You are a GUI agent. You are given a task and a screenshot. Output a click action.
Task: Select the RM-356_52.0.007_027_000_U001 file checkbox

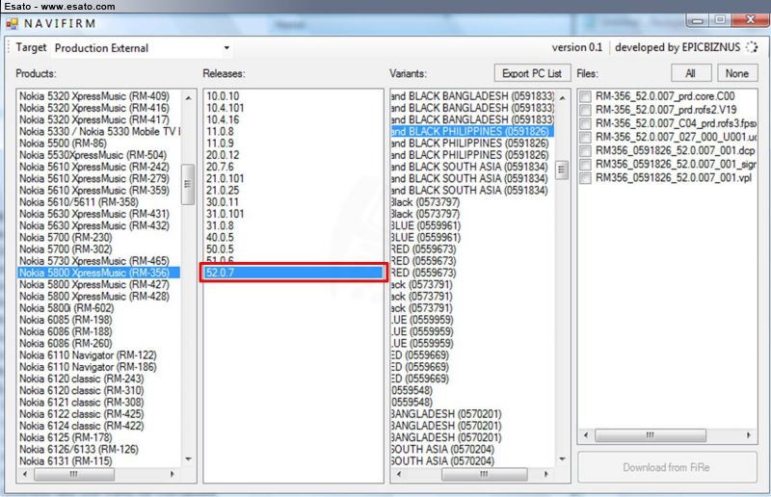coord(585,137)
